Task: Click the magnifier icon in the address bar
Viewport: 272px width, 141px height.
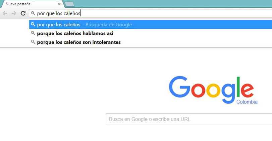Action: coord(33,13)
